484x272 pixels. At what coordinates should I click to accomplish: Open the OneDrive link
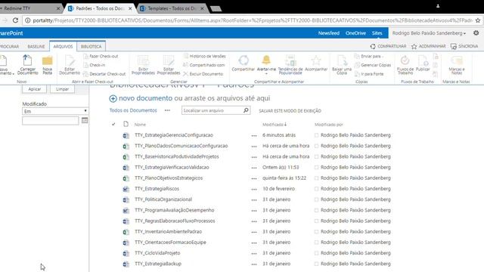point(355,33)
